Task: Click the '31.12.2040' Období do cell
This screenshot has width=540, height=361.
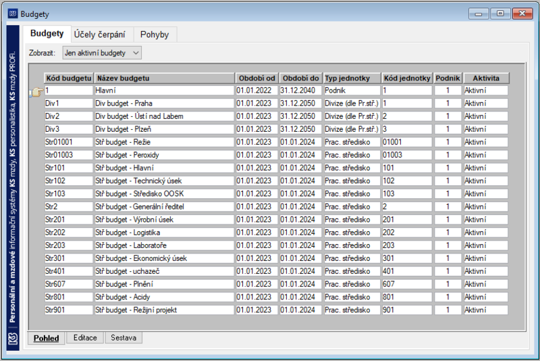Action: (300, 91)
